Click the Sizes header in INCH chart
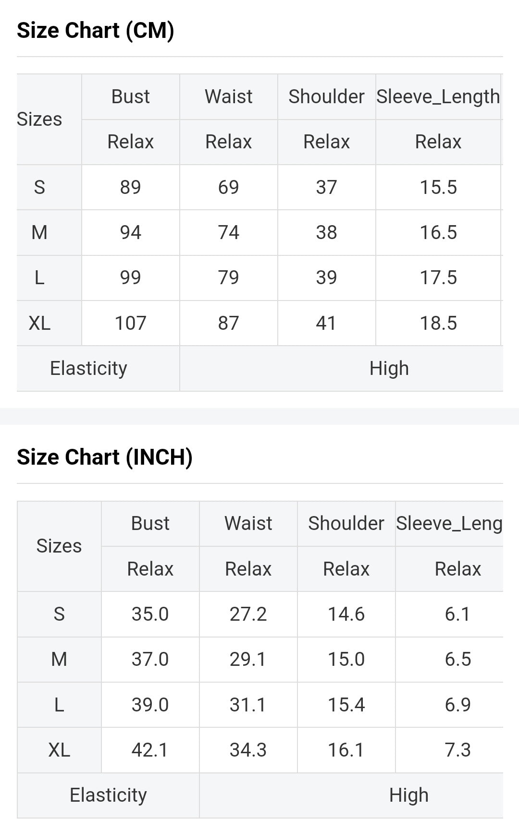519x819 pixels. (x=59, y=546)
